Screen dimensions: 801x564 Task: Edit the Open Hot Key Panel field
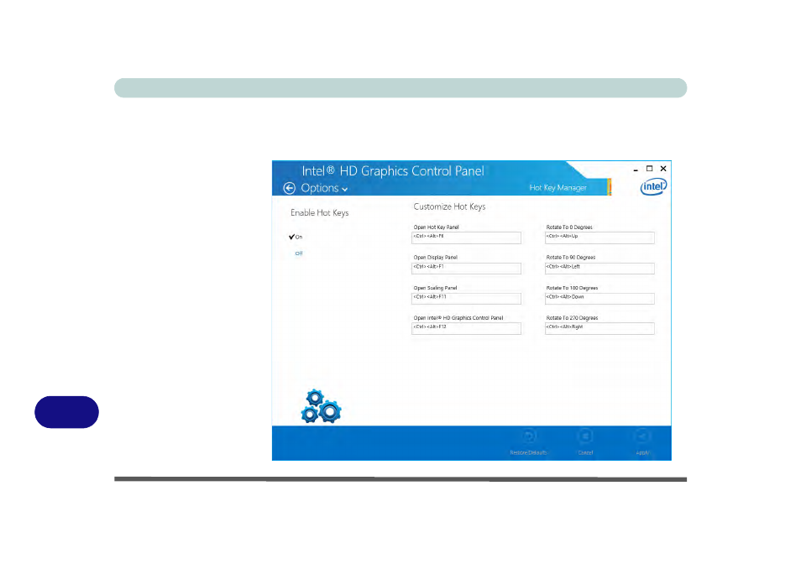(466, 238)
